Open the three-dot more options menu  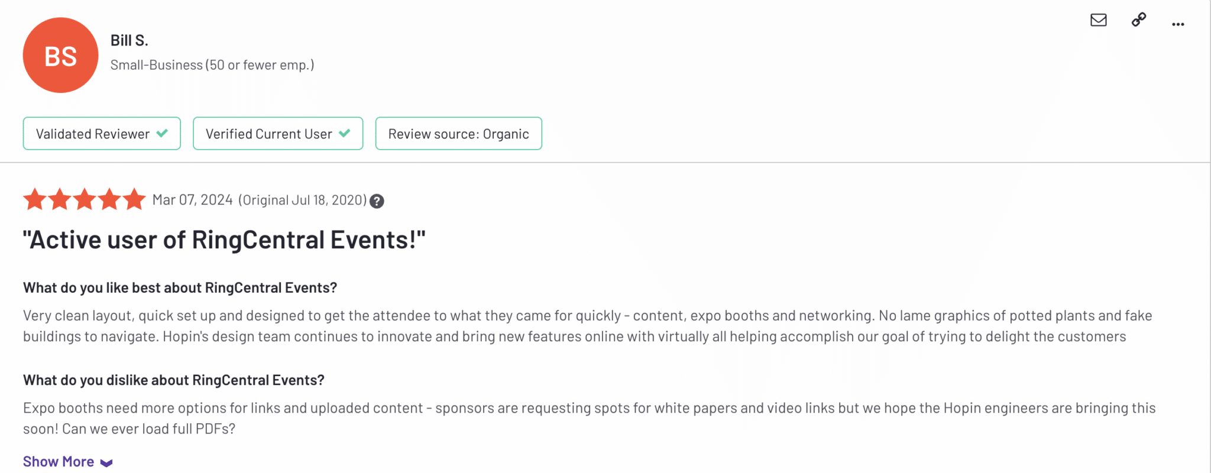tap(1177, 24)
